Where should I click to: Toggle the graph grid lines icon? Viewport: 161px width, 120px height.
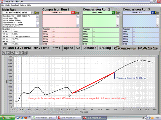click(25, 53)
